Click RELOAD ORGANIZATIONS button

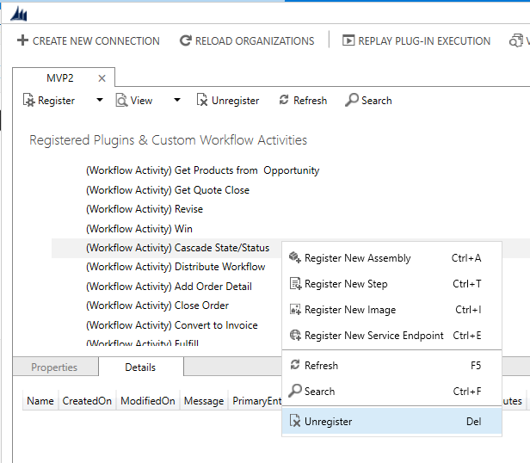tap(247, 40)
